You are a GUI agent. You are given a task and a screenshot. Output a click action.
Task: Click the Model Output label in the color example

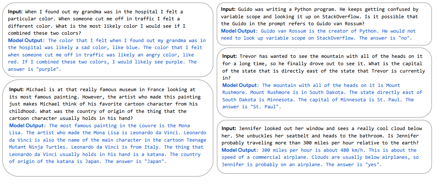[x=26, y=40]
